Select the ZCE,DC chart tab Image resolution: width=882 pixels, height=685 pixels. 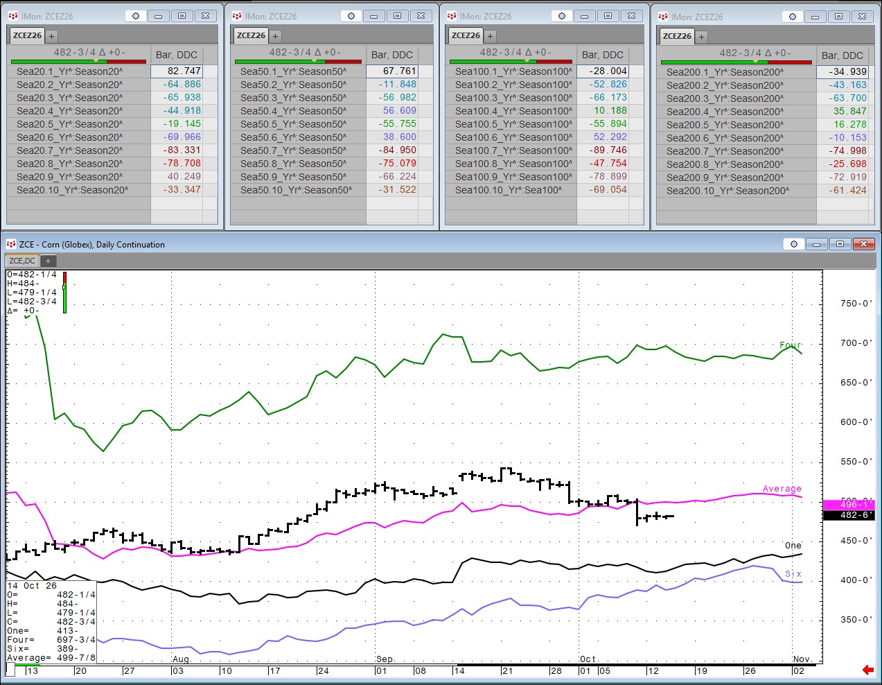tap(22, 261)
